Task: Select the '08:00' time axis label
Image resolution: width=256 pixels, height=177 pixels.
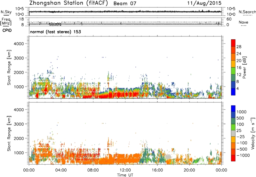Action: point(93,170)
